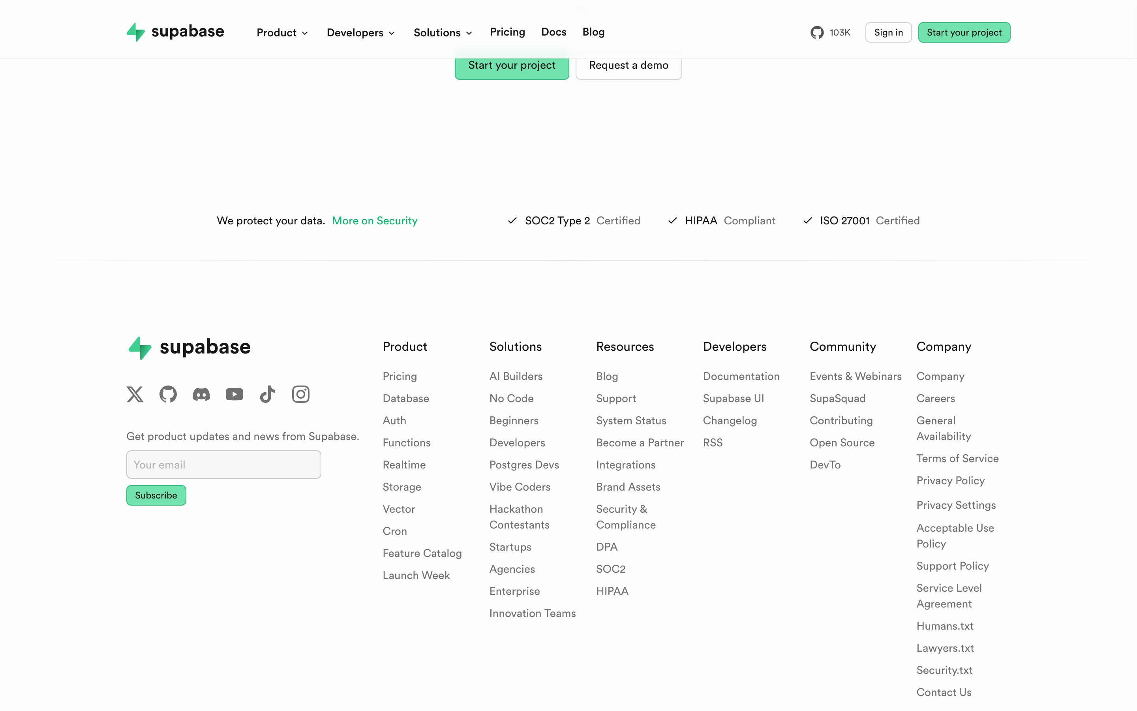Open the Privacy Settings link
The image size is (1137, 711).
[x=956, y=505]
